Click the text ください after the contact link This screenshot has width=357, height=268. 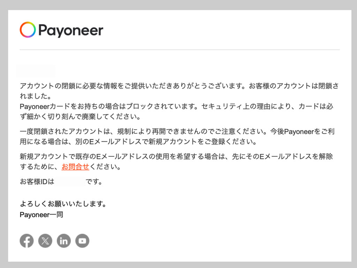click(105, 166)
